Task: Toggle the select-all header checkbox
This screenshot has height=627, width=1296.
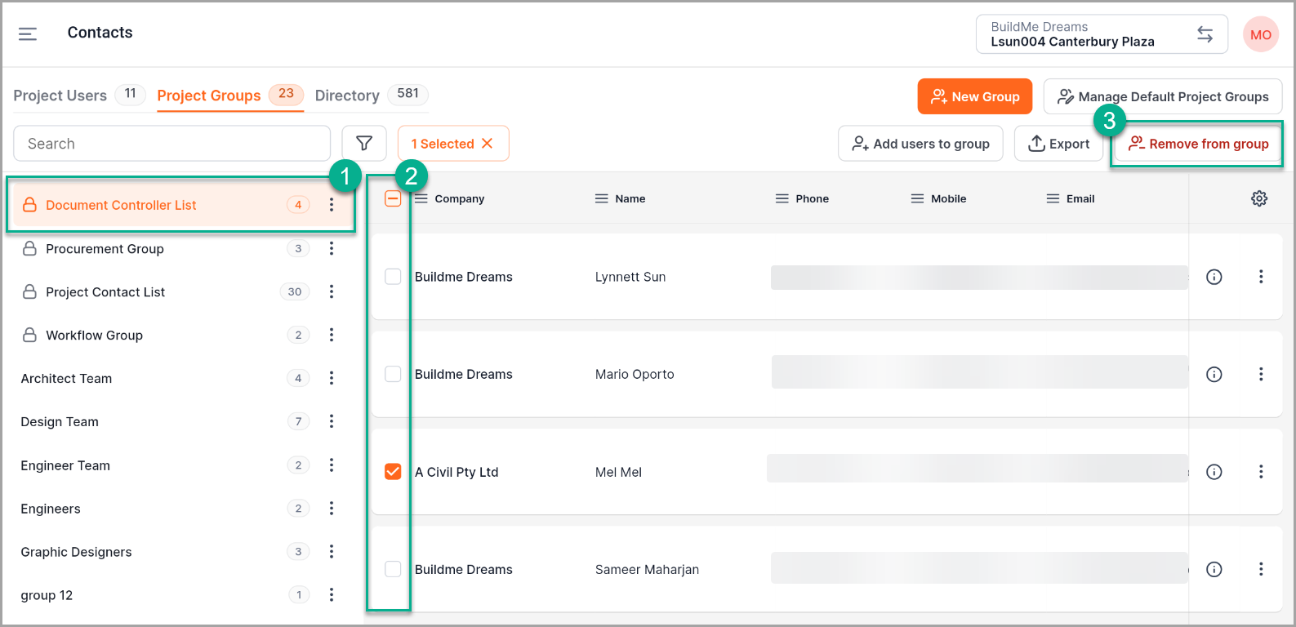Action: [x=393, y=198]
